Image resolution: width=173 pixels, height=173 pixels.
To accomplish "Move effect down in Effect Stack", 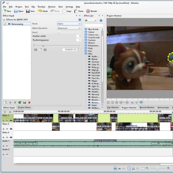I will click(15, 102).
